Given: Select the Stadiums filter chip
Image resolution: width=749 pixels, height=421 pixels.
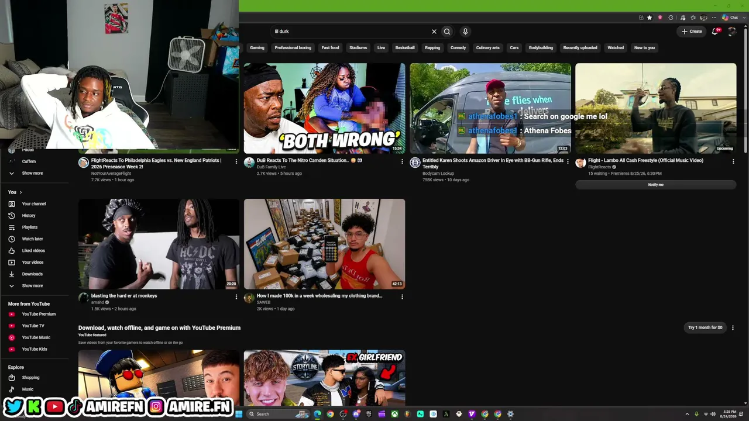Looking at the screenshot, I should pyautogui.click(x=358, y=48).
